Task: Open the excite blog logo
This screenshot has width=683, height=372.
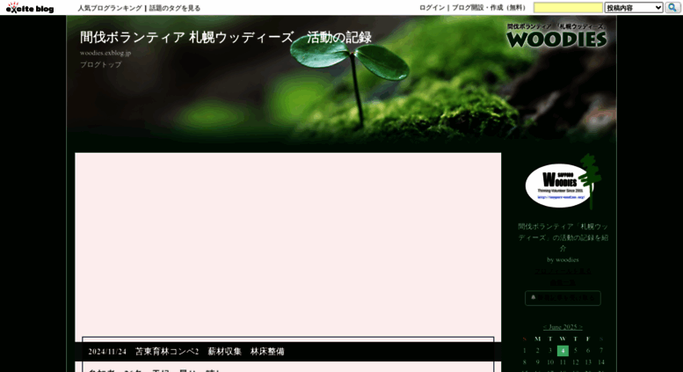Action: point(30,8)
